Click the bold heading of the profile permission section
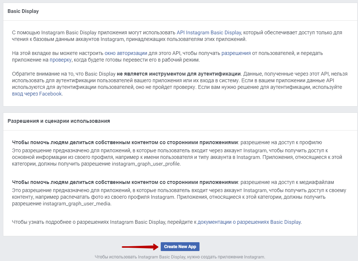This screenshot has height=261, width=358. click(124, 142)
